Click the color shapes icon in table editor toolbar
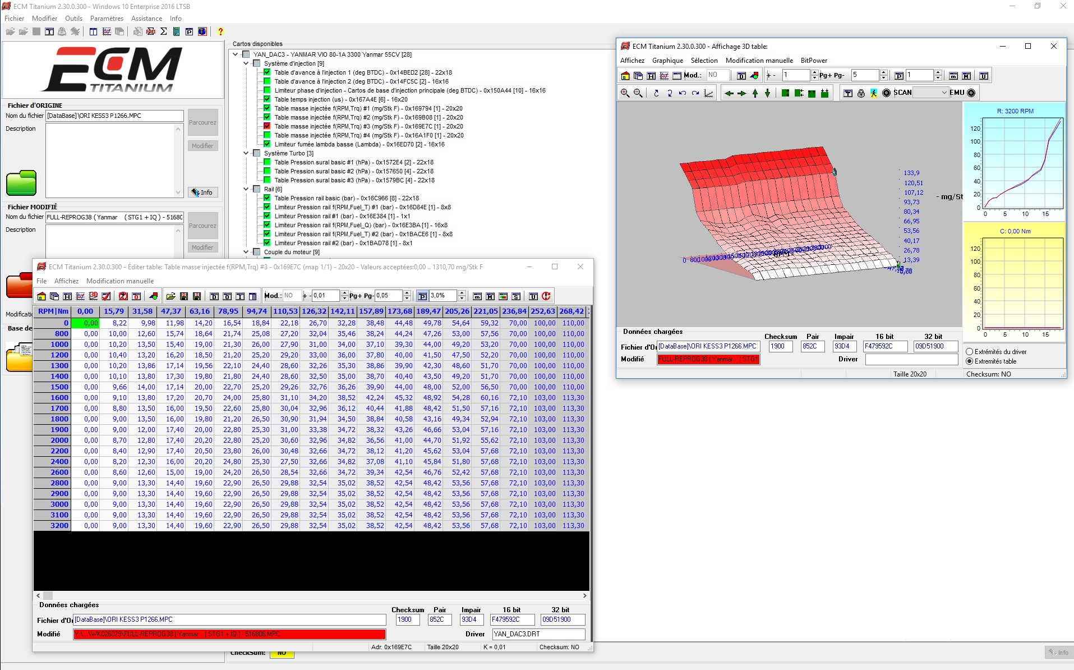 153,296
